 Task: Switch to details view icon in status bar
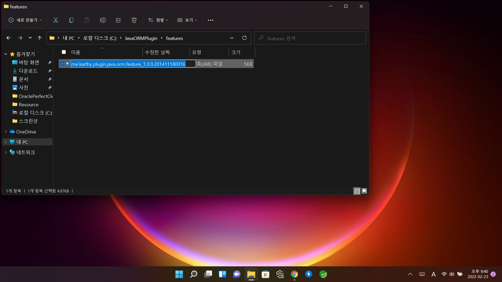[x=357, y=191]
